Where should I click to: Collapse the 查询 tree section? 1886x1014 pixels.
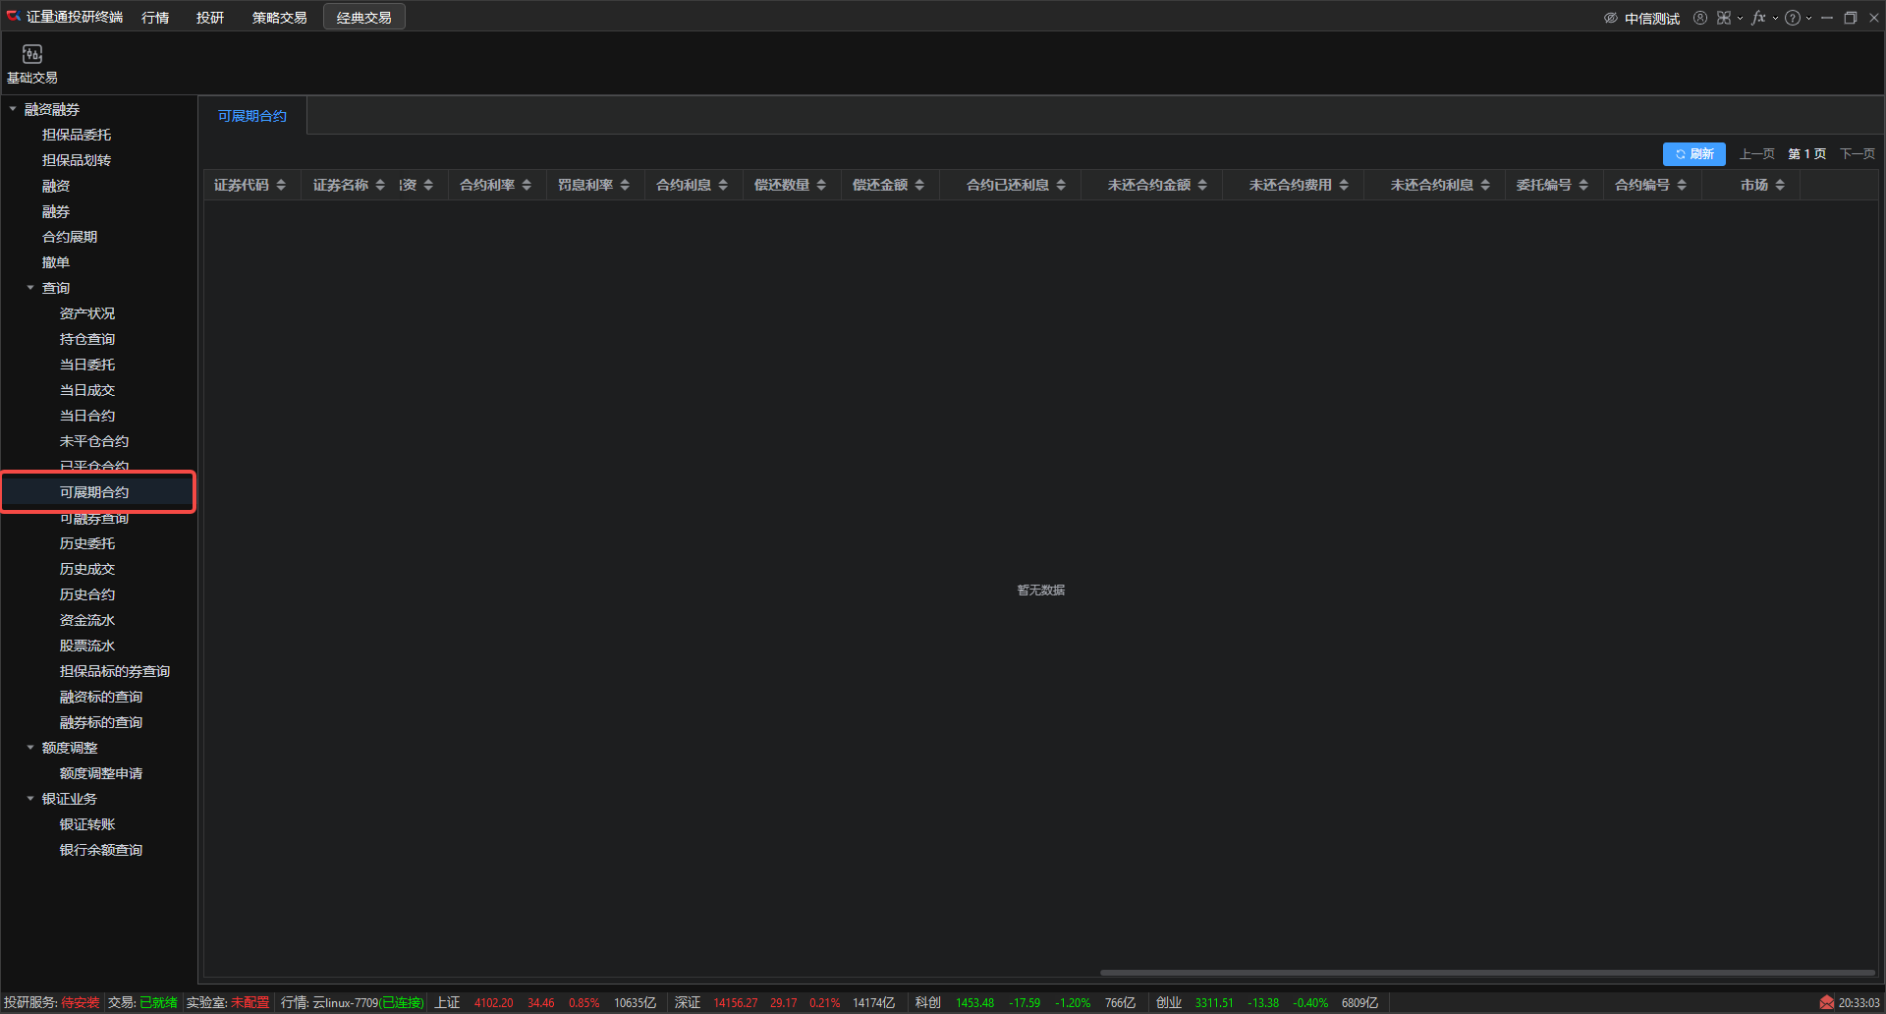30,288
